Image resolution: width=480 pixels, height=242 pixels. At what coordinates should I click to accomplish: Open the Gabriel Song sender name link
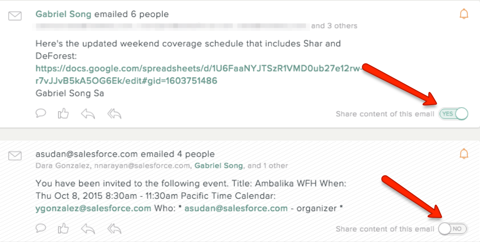click(x=64, y=14)
